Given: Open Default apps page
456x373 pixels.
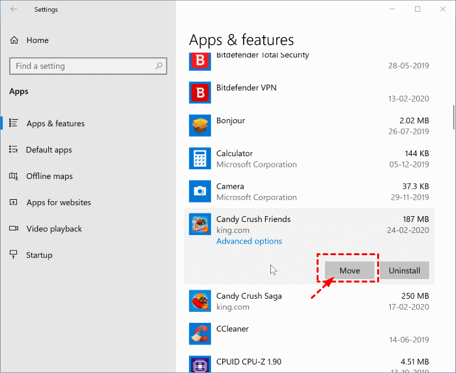Looking at the screenshot, I should click(x=49, y=150).
